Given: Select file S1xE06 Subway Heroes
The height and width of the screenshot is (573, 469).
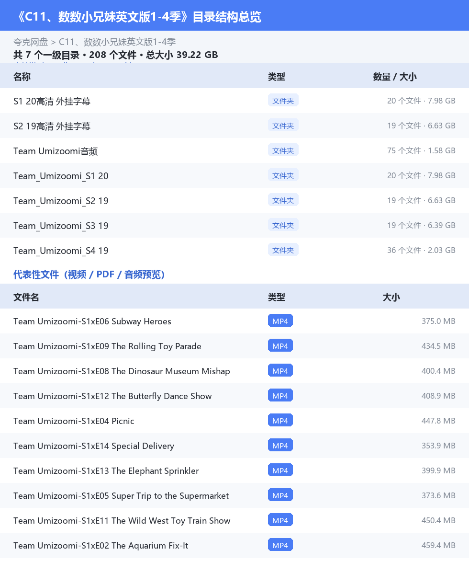Looking at the screenshot, I should pos(234,321).
